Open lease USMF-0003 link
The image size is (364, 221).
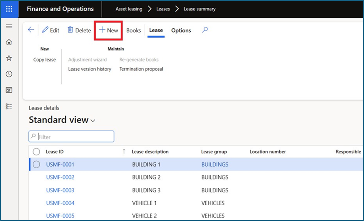[60, 190]
